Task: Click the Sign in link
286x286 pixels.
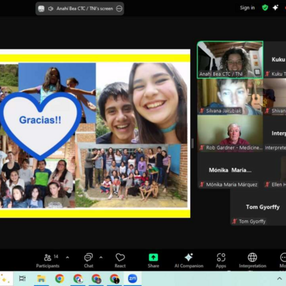Action: pyautogui.click(x=247, y=8)
